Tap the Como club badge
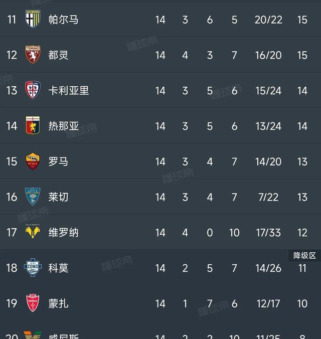The width and height of the screenshot is (321, 339). (33, 267)
